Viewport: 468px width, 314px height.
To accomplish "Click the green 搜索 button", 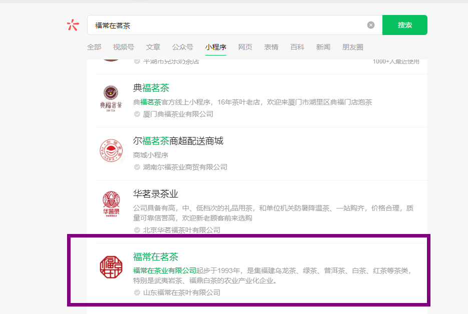I will 405,25.
